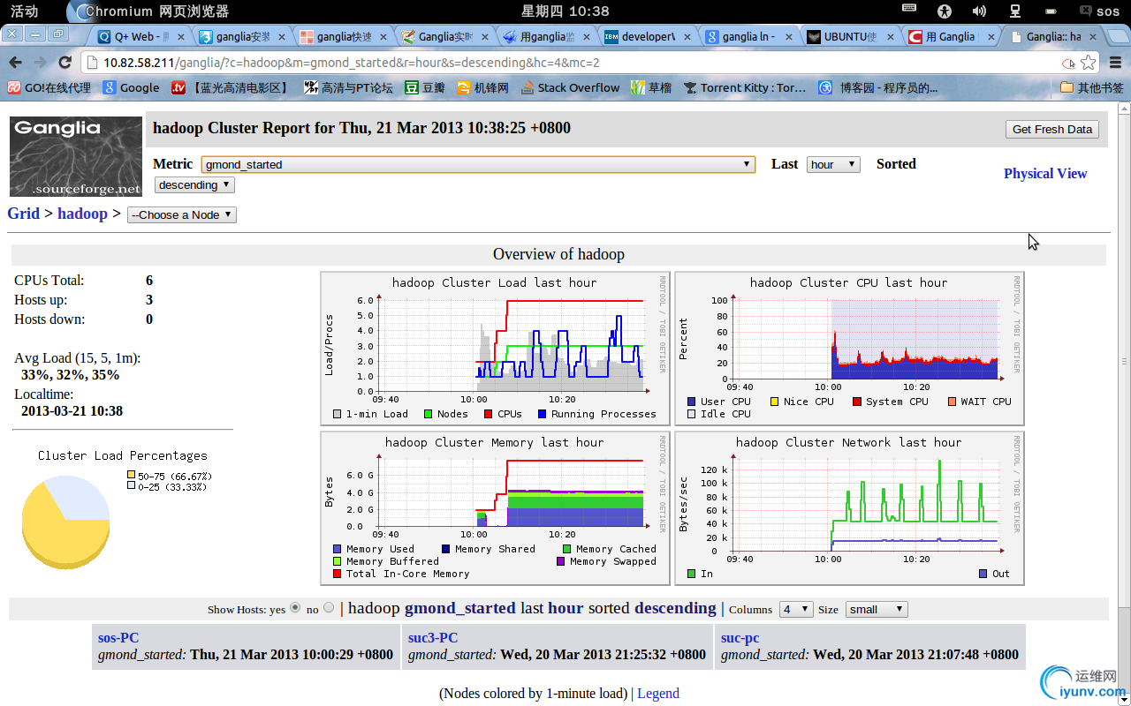
Task: Close the Q+ Web tab
Action: (x=182, y=37)
